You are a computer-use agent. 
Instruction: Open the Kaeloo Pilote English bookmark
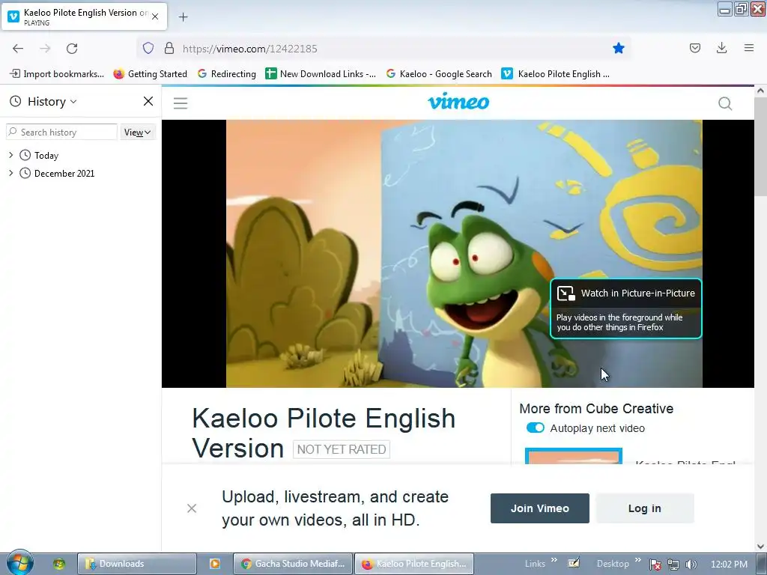click(x=556, y=74)
